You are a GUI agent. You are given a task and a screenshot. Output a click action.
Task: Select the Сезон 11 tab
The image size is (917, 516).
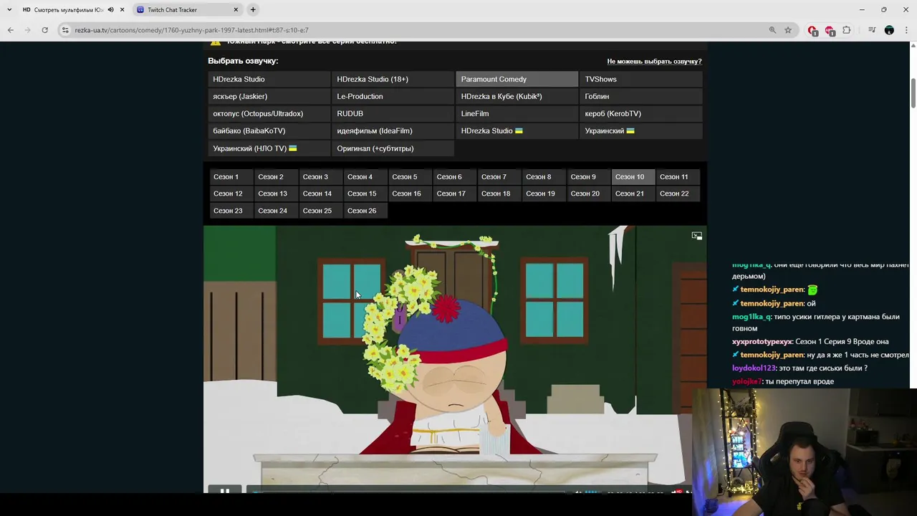click(x=678, y=176)
